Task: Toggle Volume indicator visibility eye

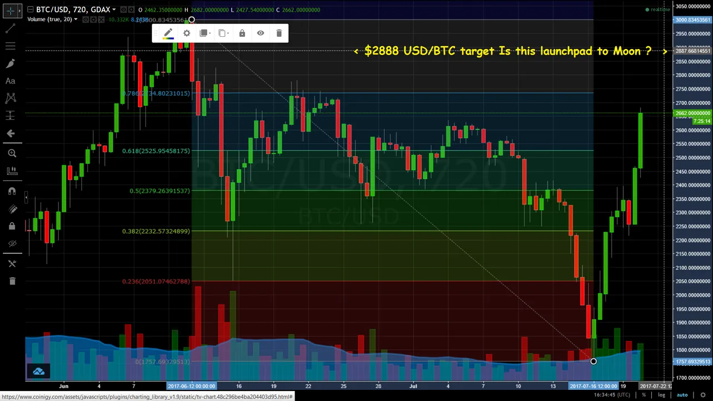Action: [x=86, y=19]
